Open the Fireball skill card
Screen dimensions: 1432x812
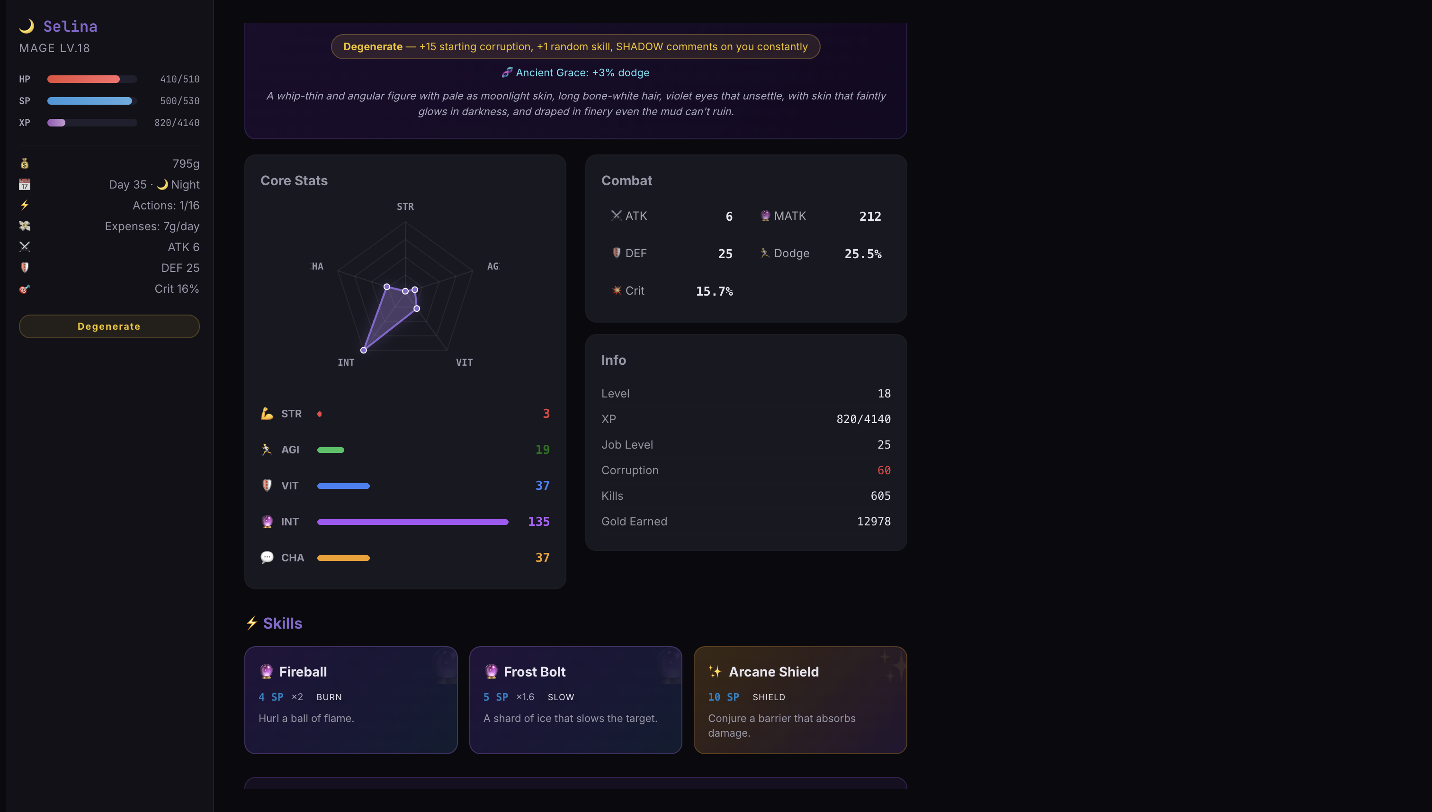coord(350,700)
